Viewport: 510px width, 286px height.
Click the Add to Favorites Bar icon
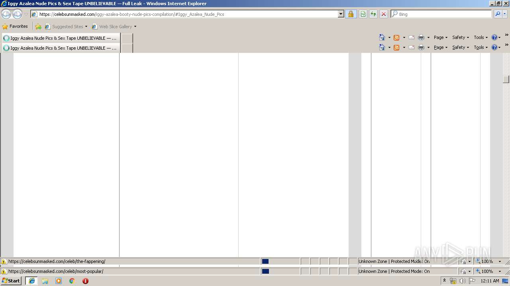point(38,27)
